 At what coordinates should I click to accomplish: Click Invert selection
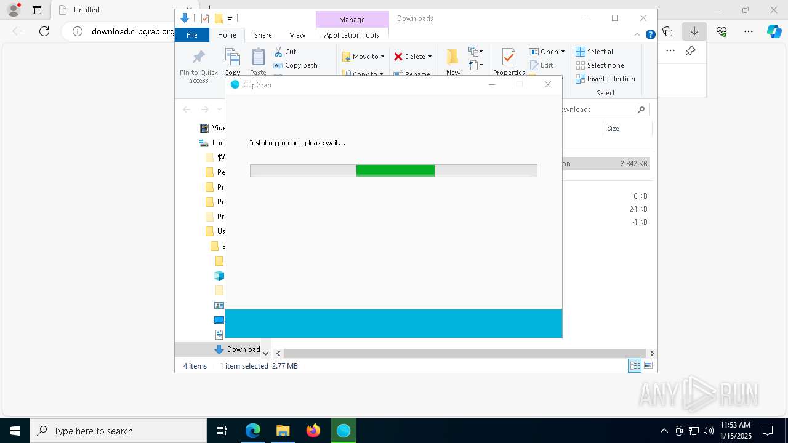pos(605,79)
